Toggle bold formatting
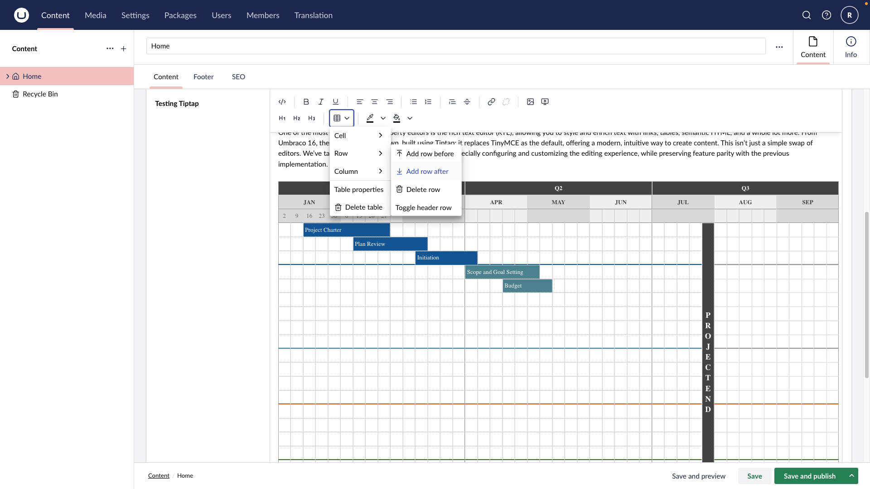The height and width of the screenshot is (489, 870). pos(306,102)
